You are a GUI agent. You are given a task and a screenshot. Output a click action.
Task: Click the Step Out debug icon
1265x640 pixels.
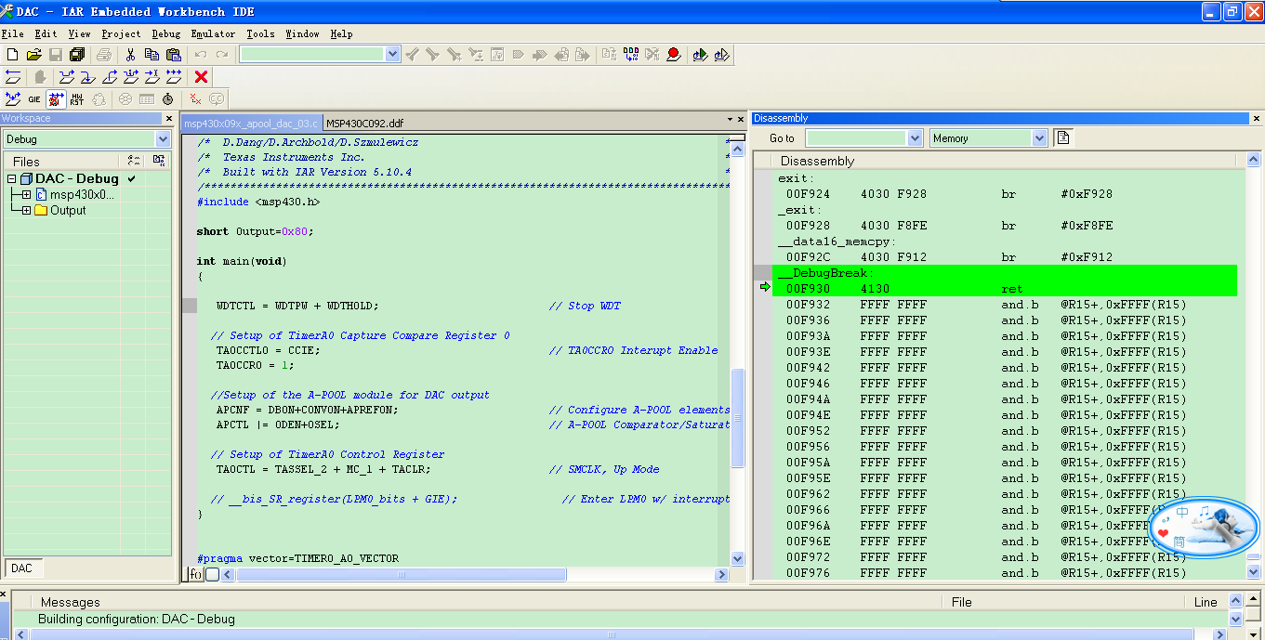(x=110, y=77)
